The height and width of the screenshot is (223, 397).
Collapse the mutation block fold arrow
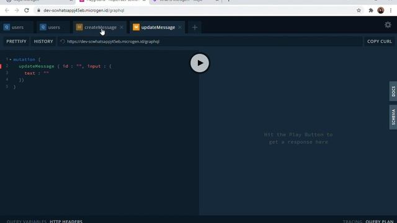(11, 59)
